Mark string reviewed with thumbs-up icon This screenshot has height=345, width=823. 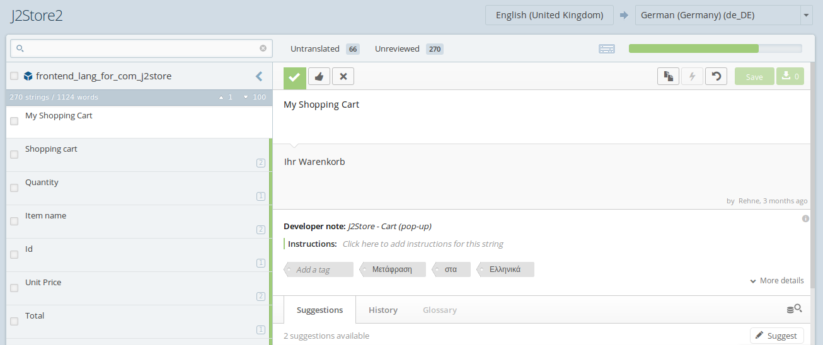[319, 77]
